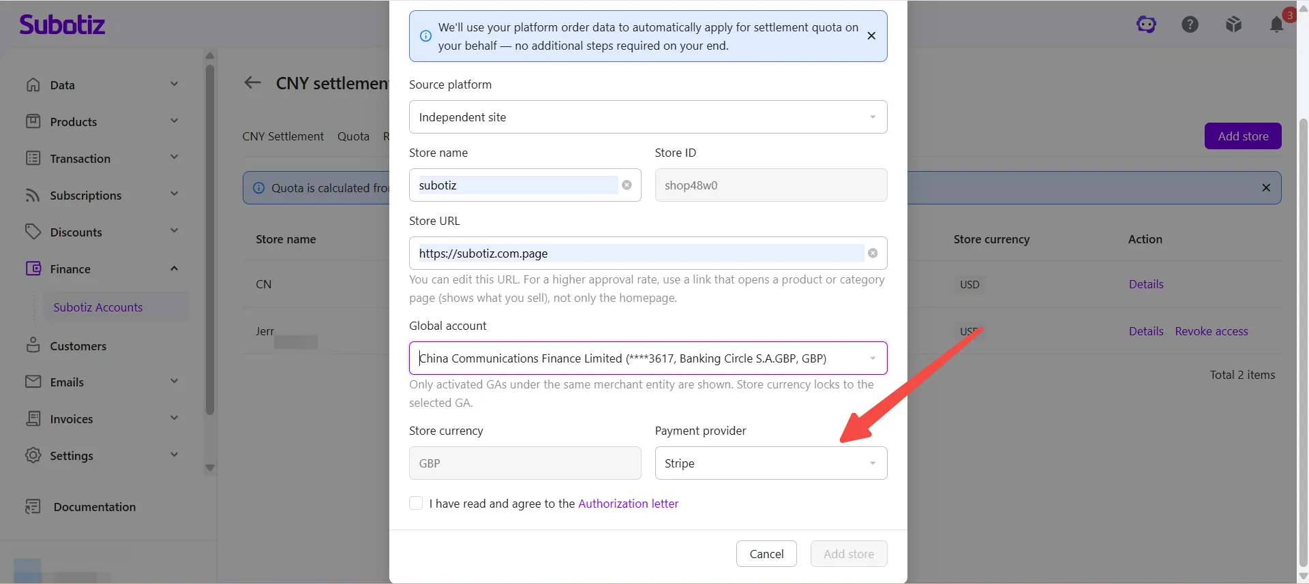
Task: Collapse the Finance menu chevron
Action: [174, 268]
